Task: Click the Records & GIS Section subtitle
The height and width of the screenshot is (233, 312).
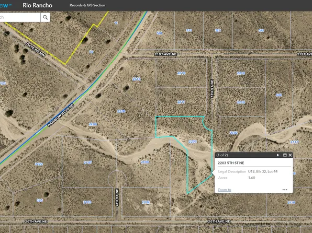Action: 87,5
